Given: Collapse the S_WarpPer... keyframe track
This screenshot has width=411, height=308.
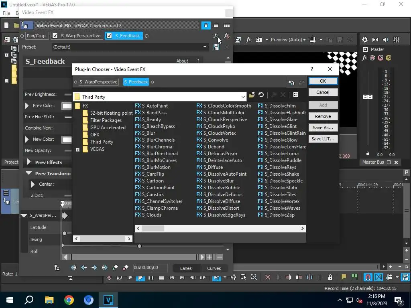Looking at the screenshot, I should tap(24, 215).
